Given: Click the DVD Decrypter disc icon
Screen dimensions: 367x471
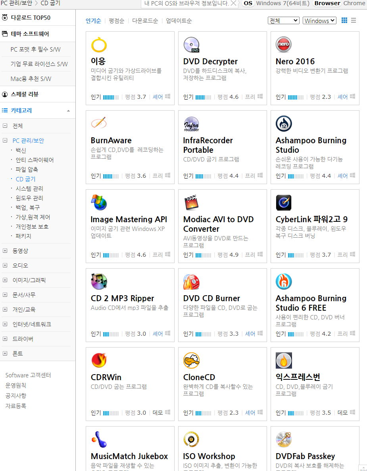Looking at the screenshot, I should tap(191, 45).
